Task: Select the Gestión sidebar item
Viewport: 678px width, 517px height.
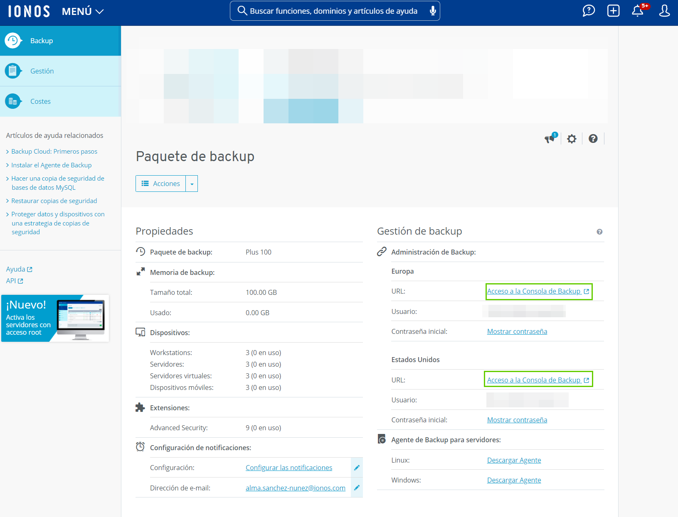Action: [x=60, y=71]
